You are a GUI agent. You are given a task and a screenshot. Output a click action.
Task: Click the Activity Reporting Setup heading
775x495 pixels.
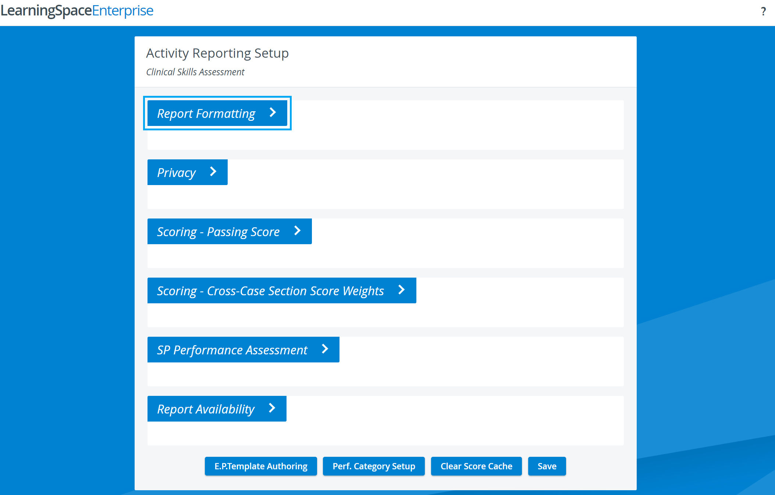pos(217,53)
